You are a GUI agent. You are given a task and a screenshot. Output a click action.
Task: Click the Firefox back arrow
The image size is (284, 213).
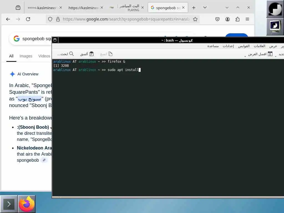click(8, 19)
